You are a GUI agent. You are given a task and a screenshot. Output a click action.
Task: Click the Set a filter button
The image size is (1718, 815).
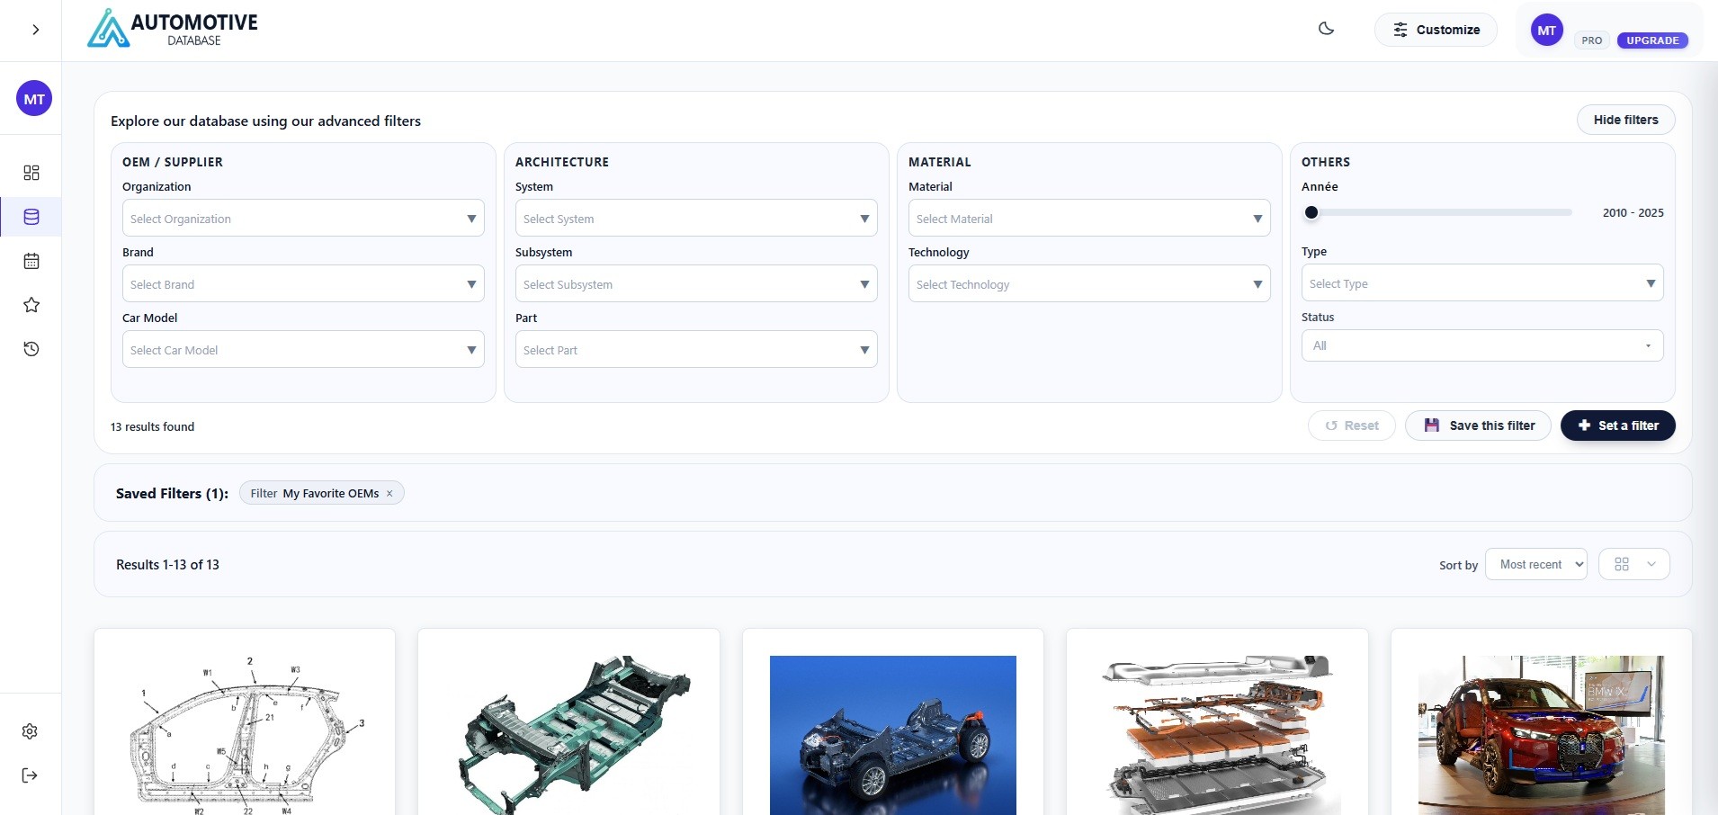click(x=1617, y=425)
